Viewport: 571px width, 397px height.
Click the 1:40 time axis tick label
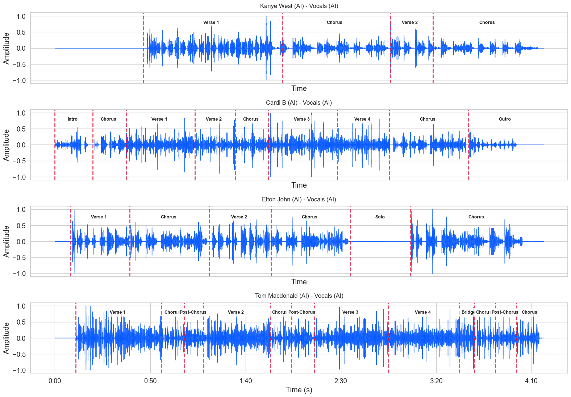tap(246, 381)
